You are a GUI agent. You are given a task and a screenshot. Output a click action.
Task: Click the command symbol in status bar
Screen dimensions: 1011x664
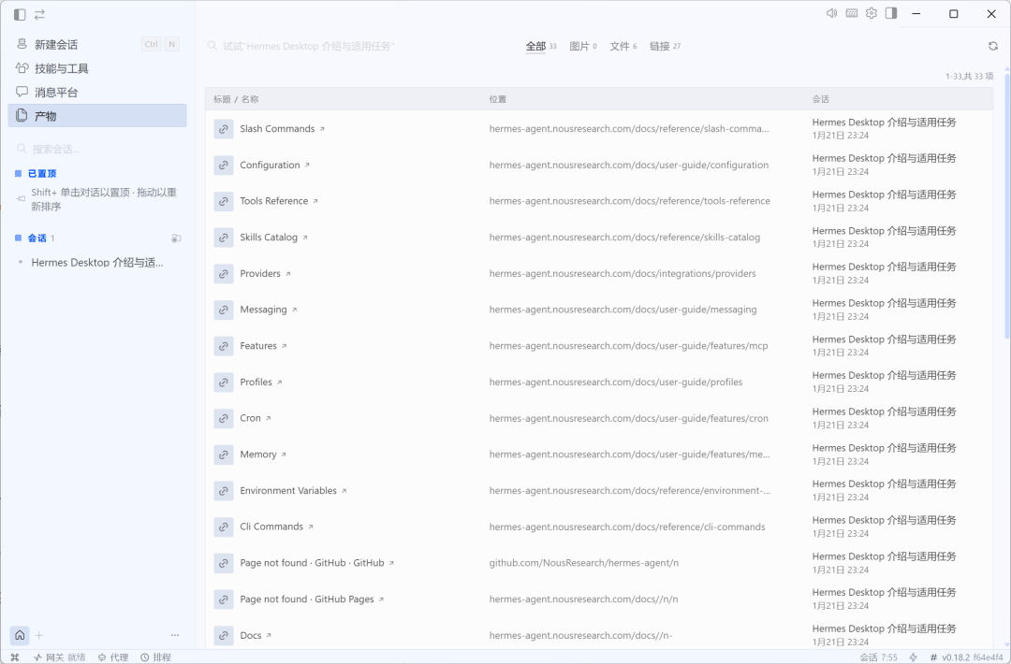pyautogui.click(x=15, y=657)
